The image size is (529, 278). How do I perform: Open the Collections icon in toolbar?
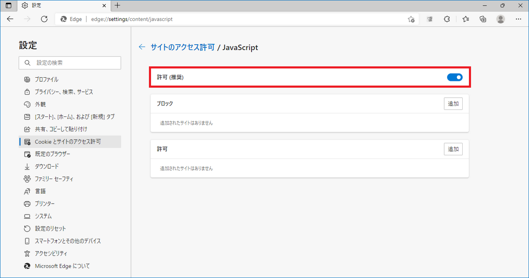[483, 19]
